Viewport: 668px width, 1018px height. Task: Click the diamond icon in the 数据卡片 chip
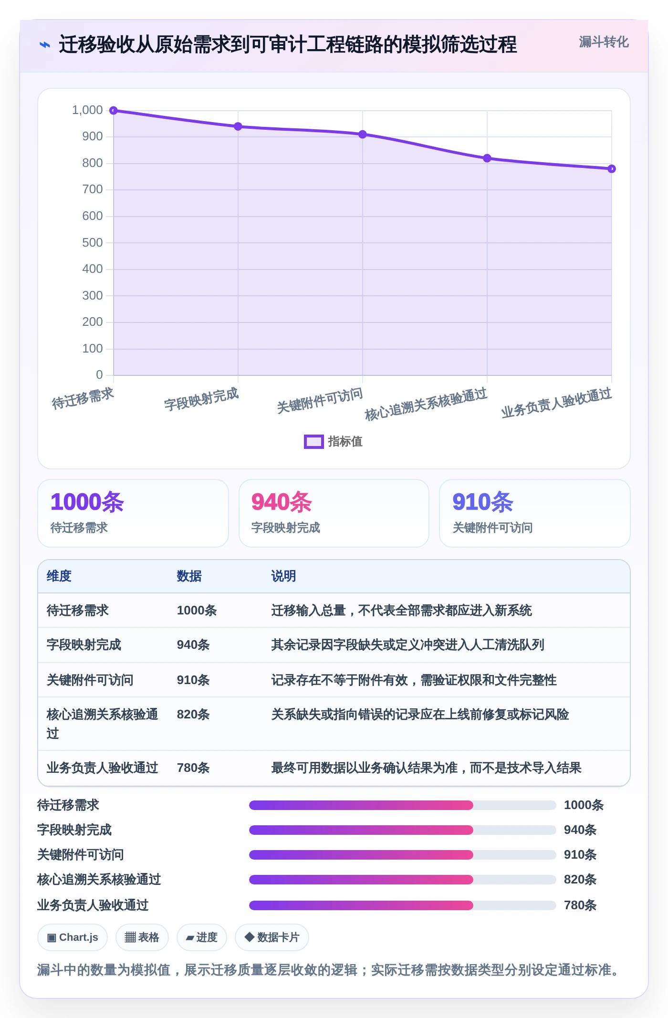pyautogui.click(x=249, y=937)
